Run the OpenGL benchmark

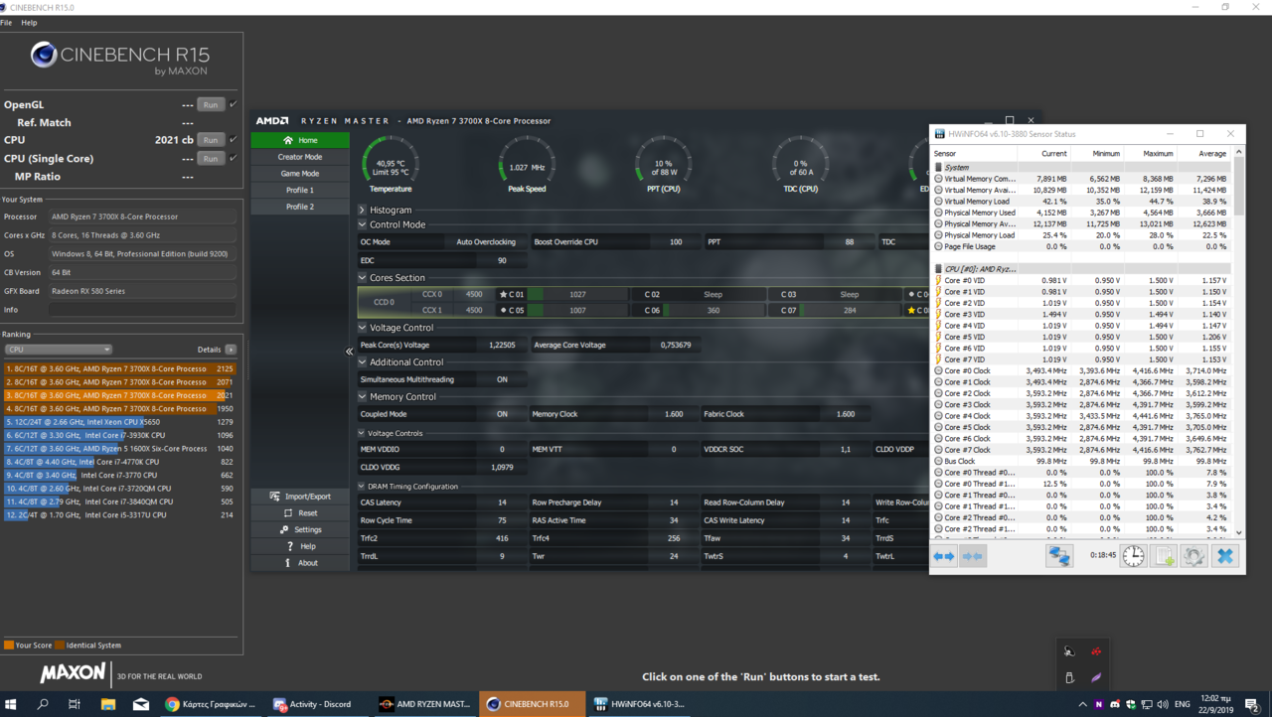[210, 104]
